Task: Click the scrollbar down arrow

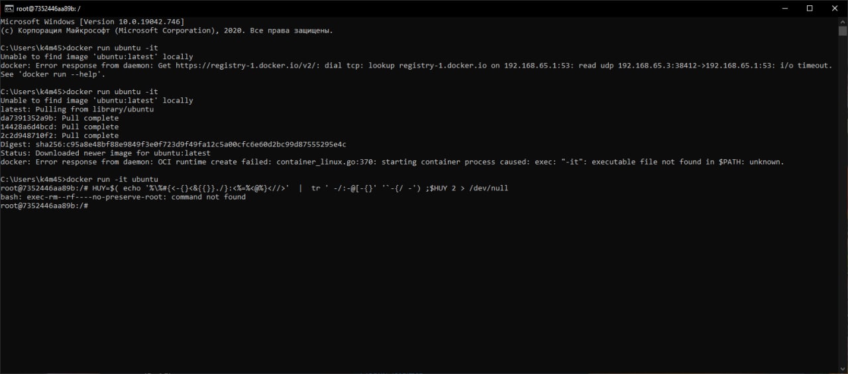Action: 842,369
